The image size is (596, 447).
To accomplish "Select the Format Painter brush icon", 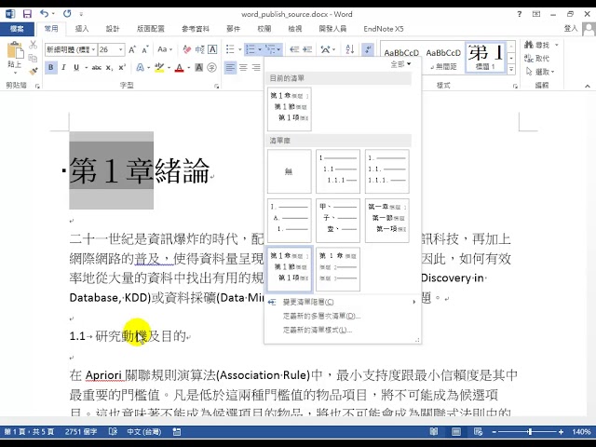I will tap(34, 71).
